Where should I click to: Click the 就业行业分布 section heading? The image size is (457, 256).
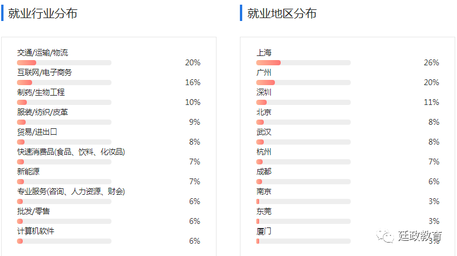point(43,13)
